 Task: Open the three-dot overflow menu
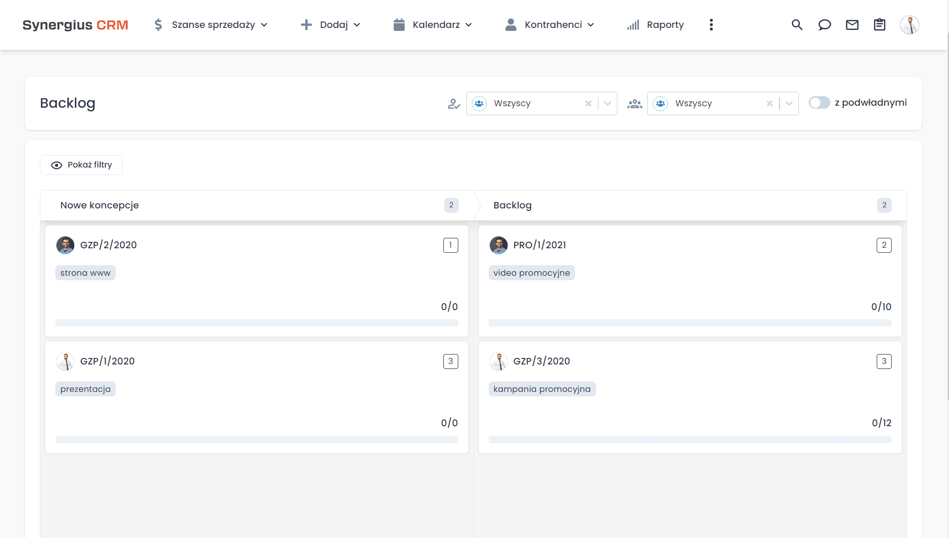(711, 24)
